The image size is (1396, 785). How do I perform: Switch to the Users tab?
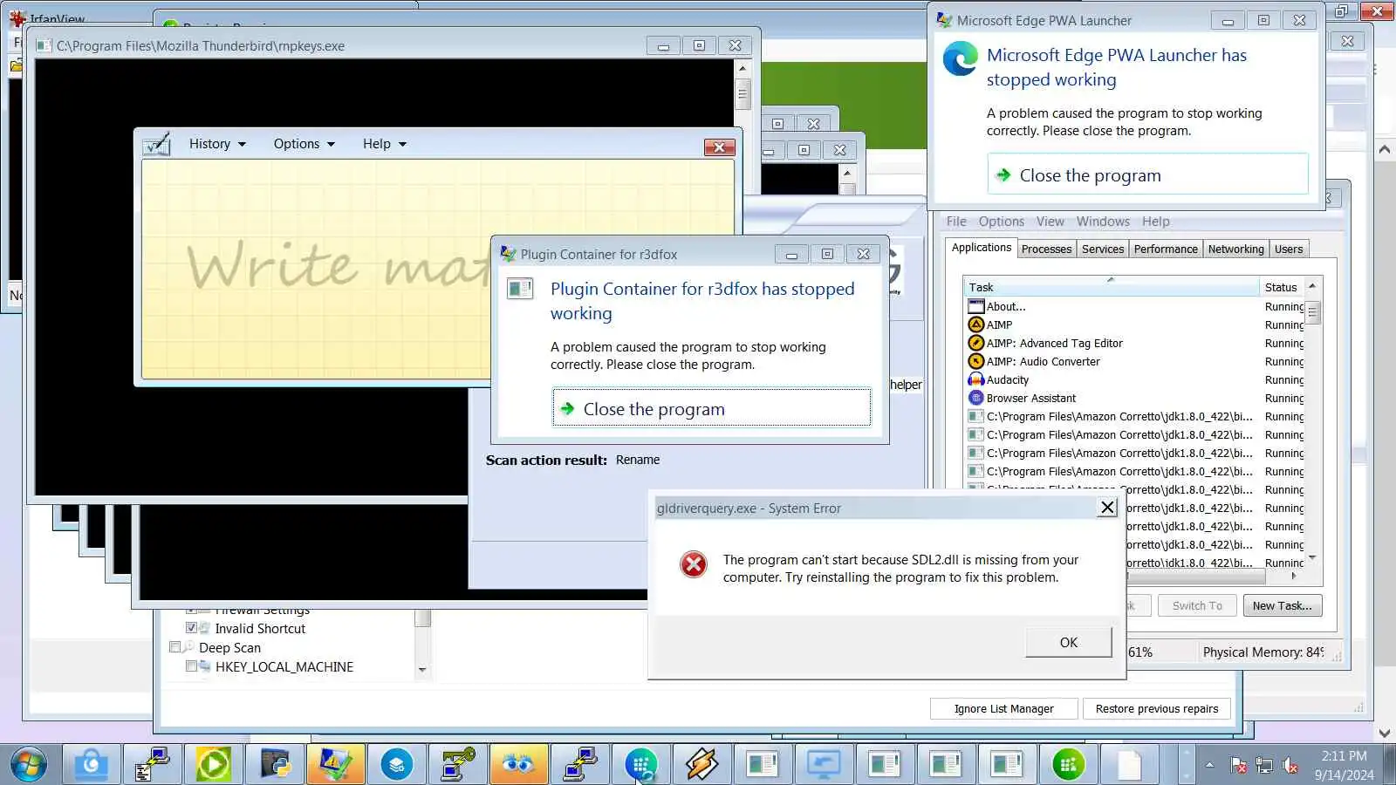(1289, 249)
